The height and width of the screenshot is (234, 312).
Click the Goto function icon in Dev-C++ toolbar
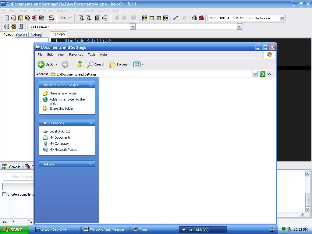[x=98, y=18]
